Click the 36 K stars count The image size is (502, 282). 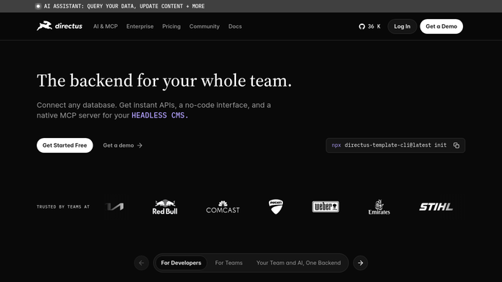(374, 26)
